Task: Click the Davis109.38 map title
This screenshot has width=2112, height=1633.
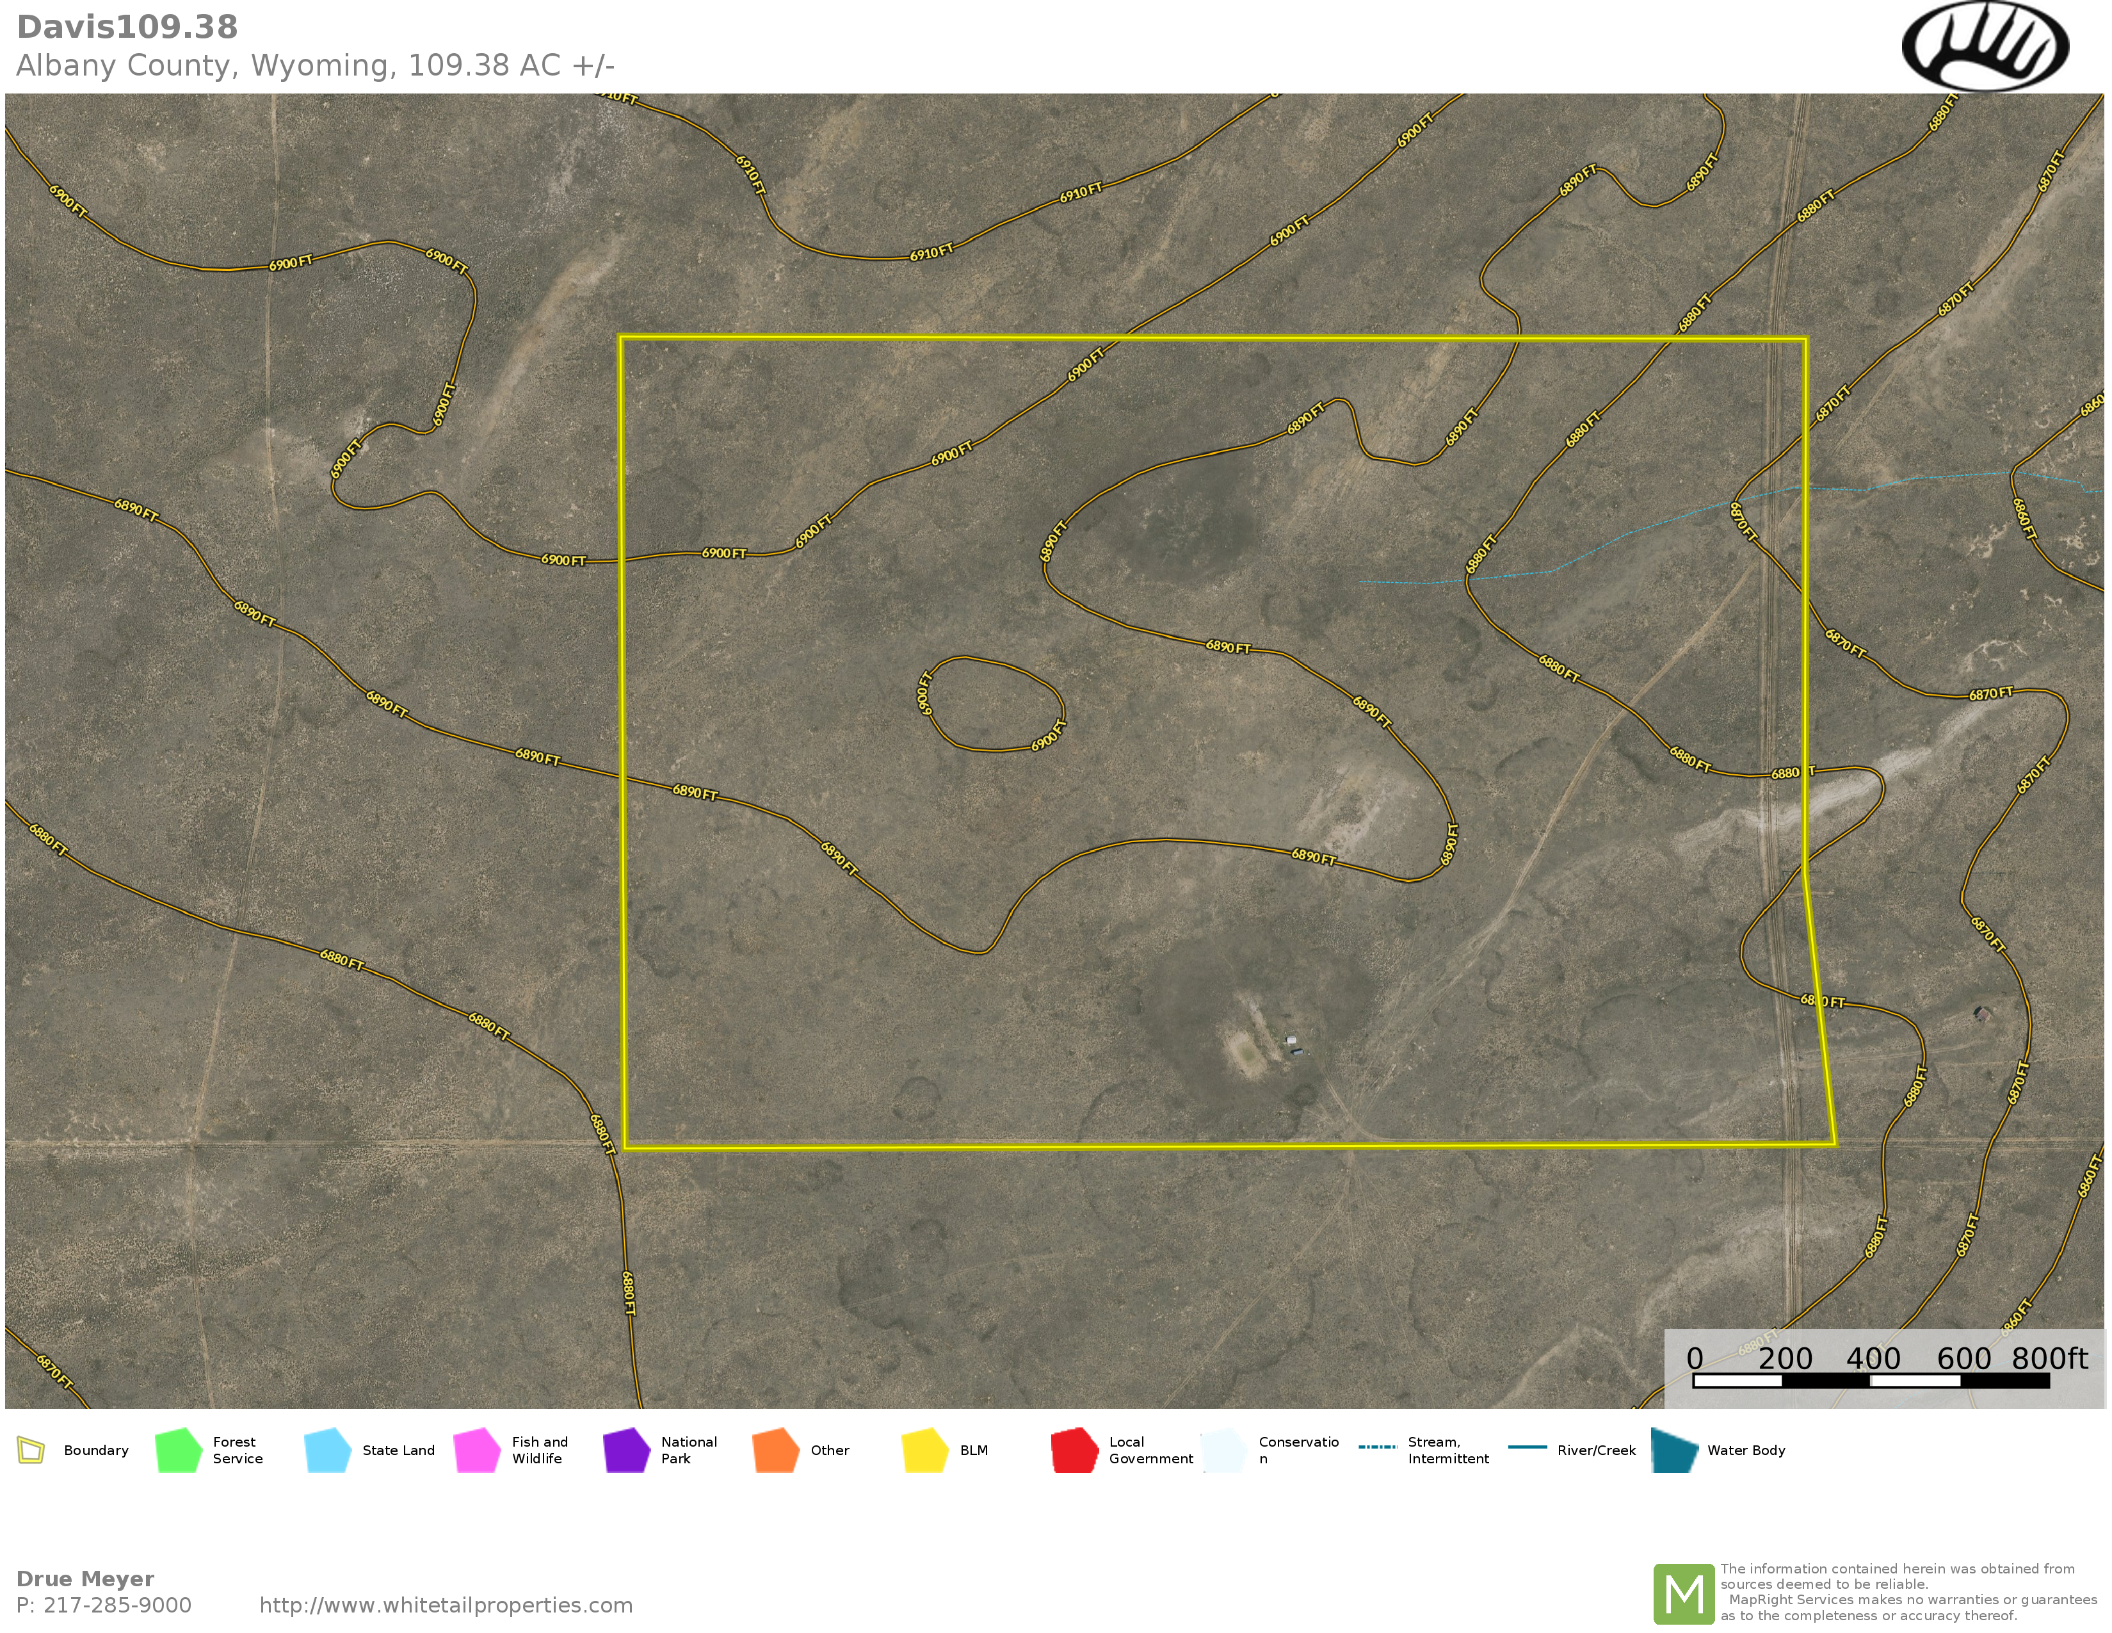Action: pyautogui.click(x=127, y=27)
